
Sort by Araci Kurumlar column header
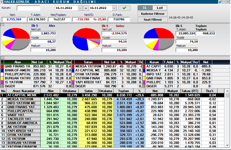pos(24,91)
